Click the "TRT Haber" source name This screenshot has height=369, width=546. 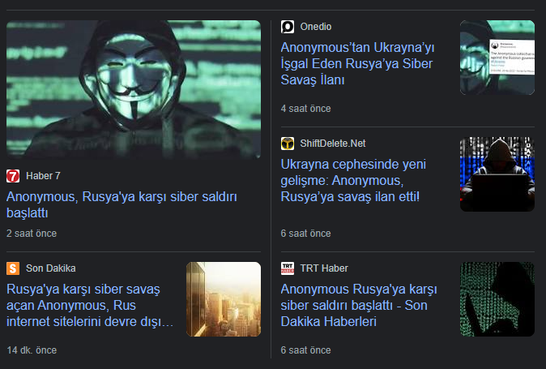[x=324, y=268]
